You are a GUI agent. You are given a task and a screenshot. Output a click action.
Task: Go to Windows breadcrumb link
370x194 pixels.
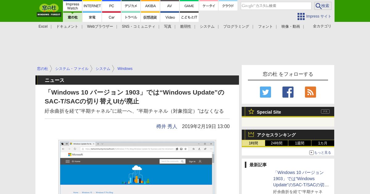tap(125, 69)
